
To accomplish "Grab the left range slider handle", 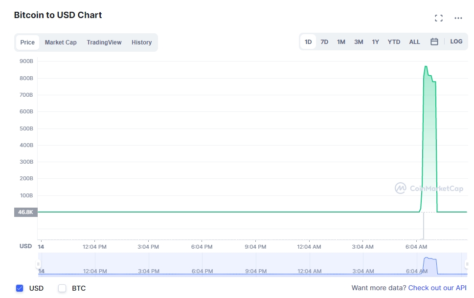I will tap(38, 264).
